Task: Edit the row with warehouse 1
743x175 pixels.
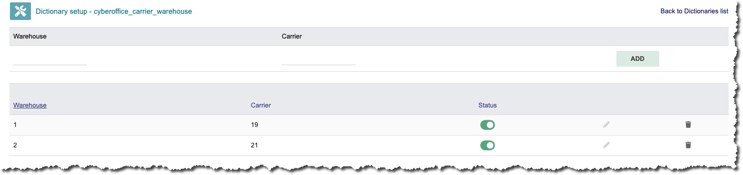Action: click(606, 125)
